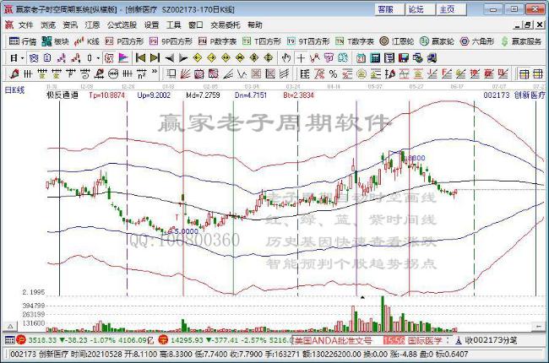This screenshot has height=363, width=549.
Task: Click the red floppy disk save icon
Action: 404,58
